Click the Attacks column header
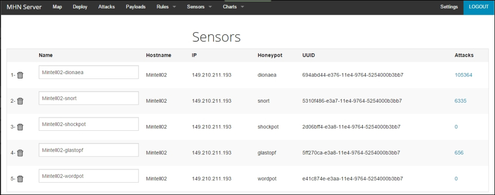Image resolution: width=495 pixels, height=195 pixels. (464, 55)
